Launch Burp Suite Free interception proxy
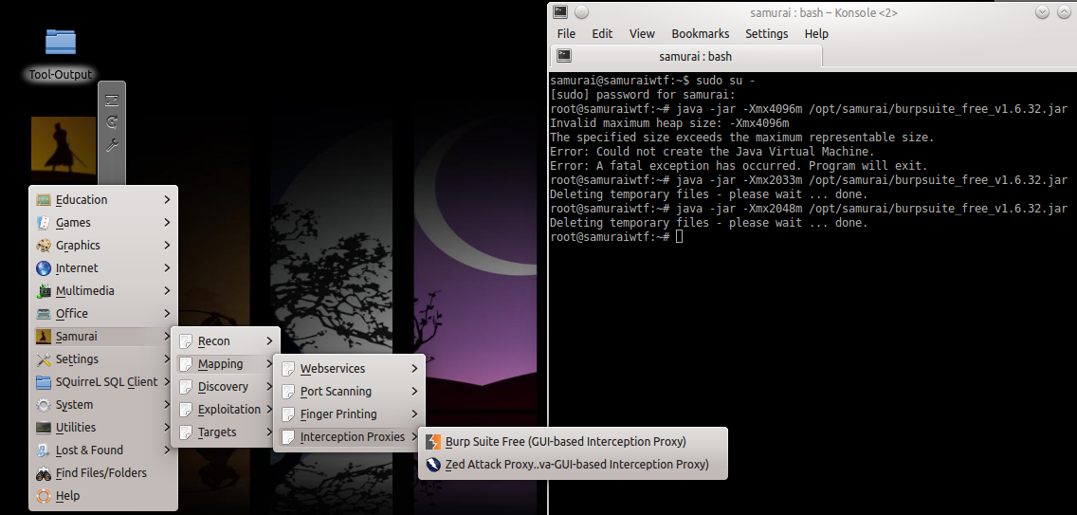 [x=573, y=441]
